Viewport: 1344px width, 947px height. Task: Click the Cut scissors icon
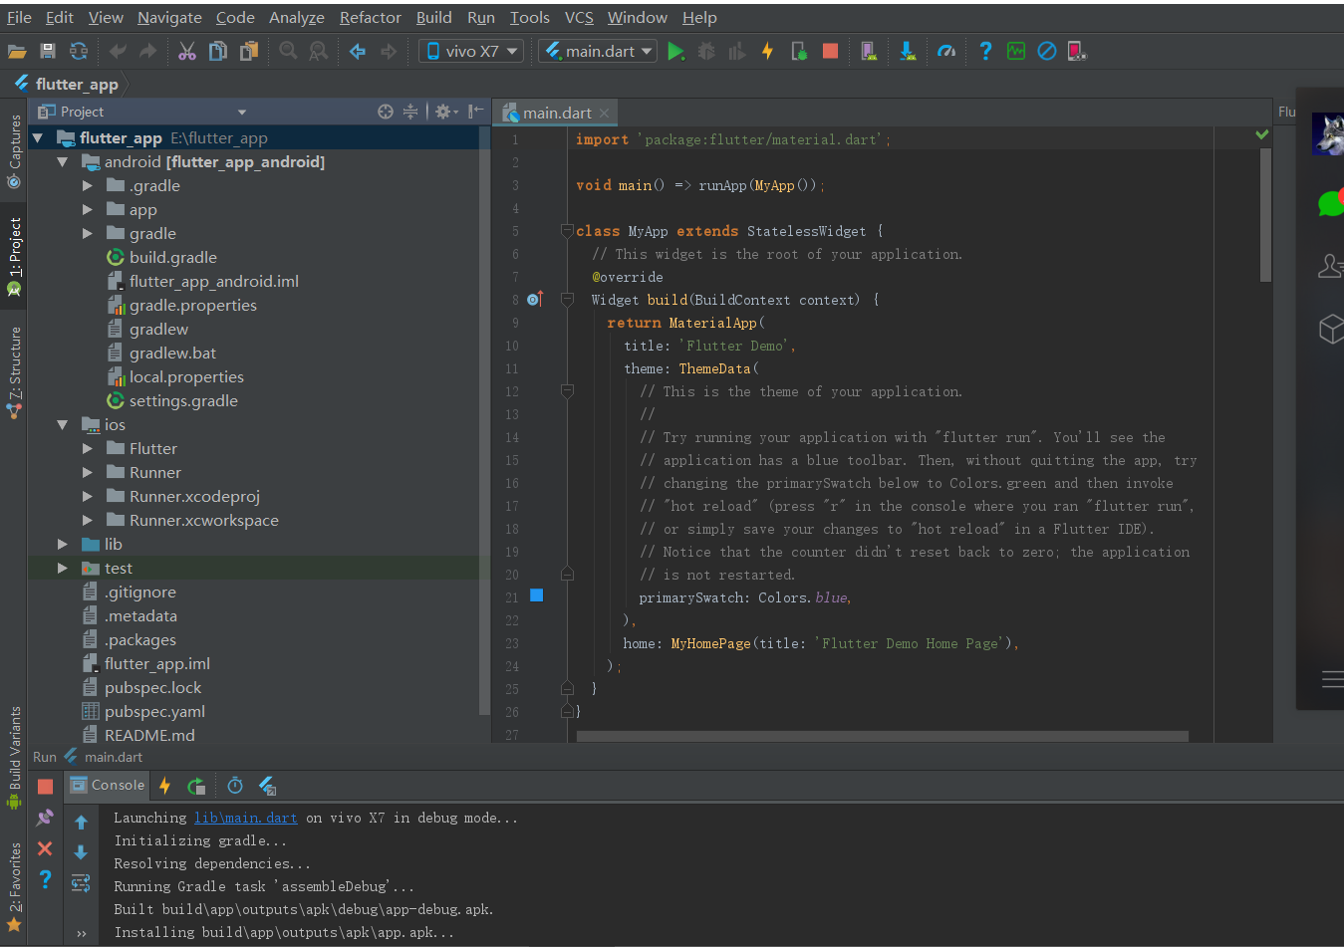pyautogui.click(x=187, y=51)
